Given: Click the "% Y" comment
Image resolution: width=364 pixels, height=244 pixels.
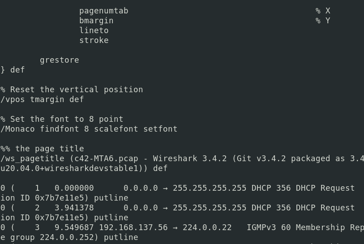Looking at the screenshot, I should point(322,21).
